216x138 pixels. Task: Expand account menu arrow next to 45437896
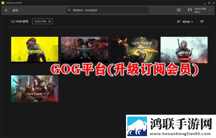pyautogui.click(x=210, y=10)
